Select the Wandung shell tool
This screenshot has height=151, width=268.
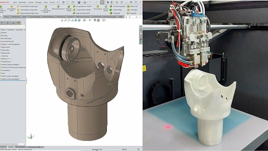click(x=115, y=13)
